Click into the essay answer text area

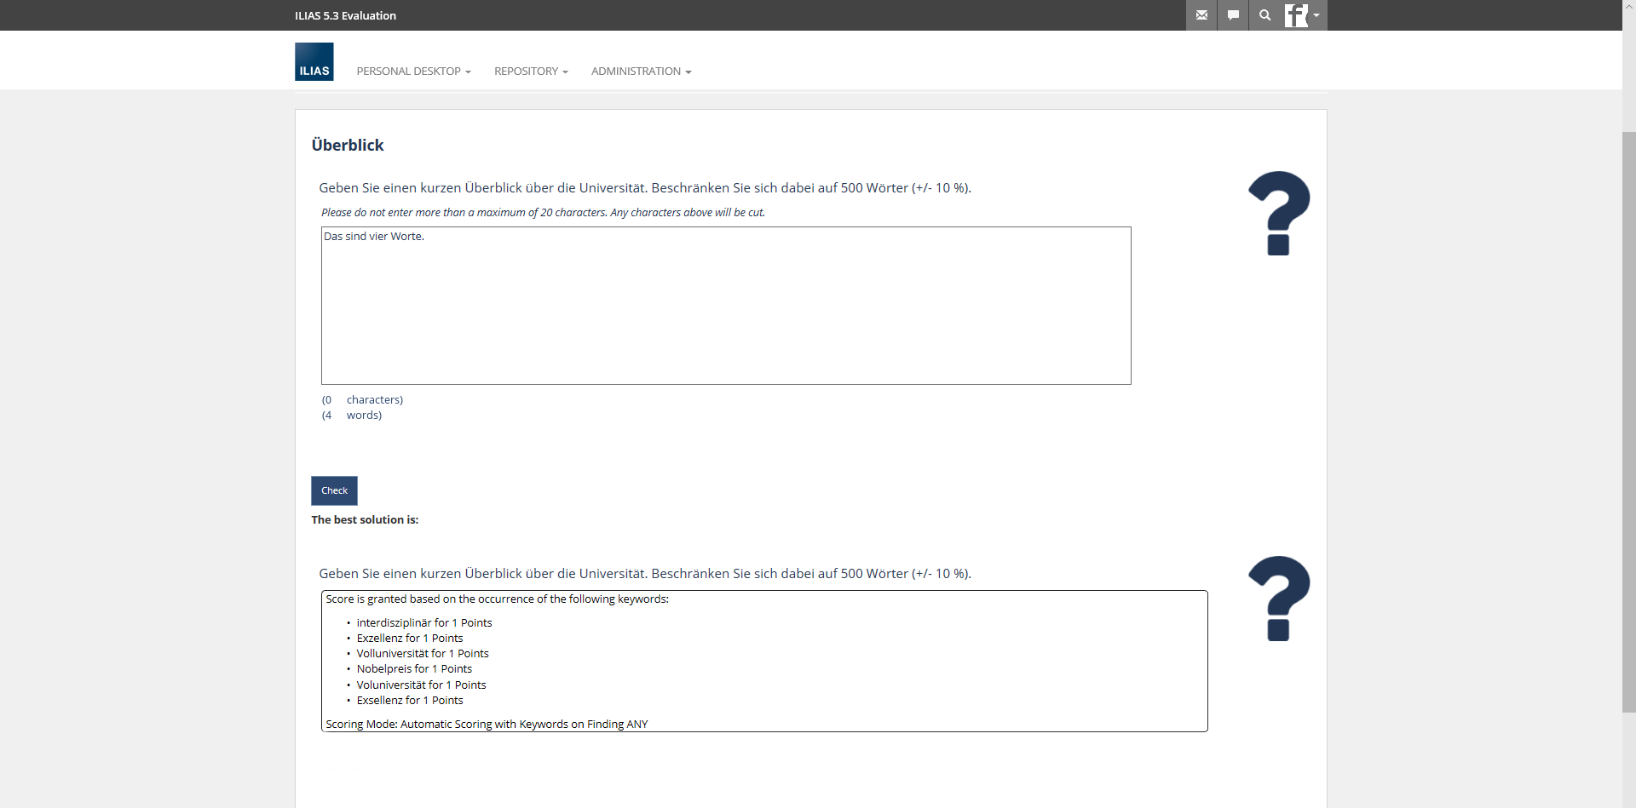725,306
